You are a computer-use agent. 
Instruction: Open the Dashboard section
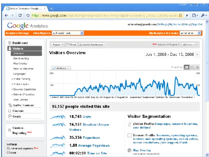pyautogui.click(x=20, y=43)
